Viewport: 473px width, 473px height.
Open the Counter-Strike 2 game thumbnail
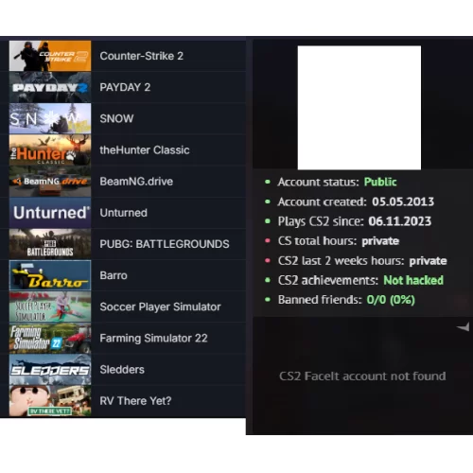50,56
